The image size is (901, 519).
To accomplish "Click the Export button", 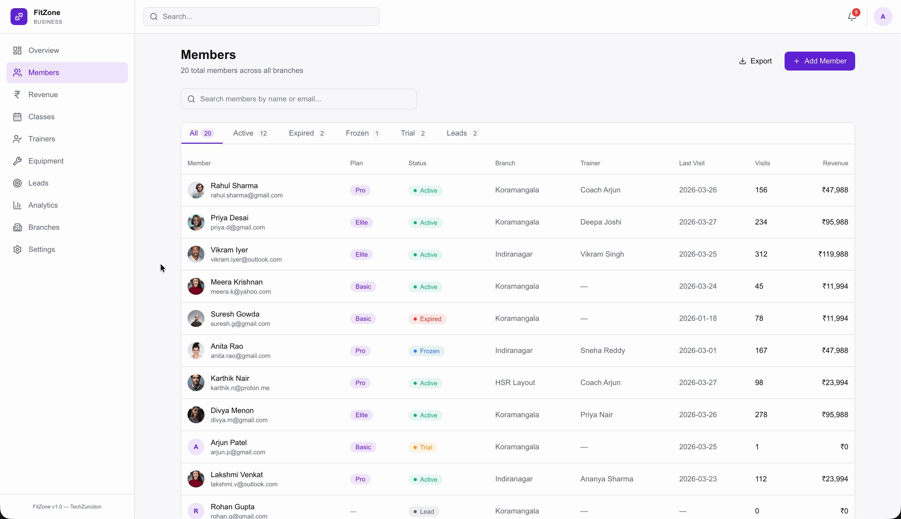I will (x=755, y=61).
